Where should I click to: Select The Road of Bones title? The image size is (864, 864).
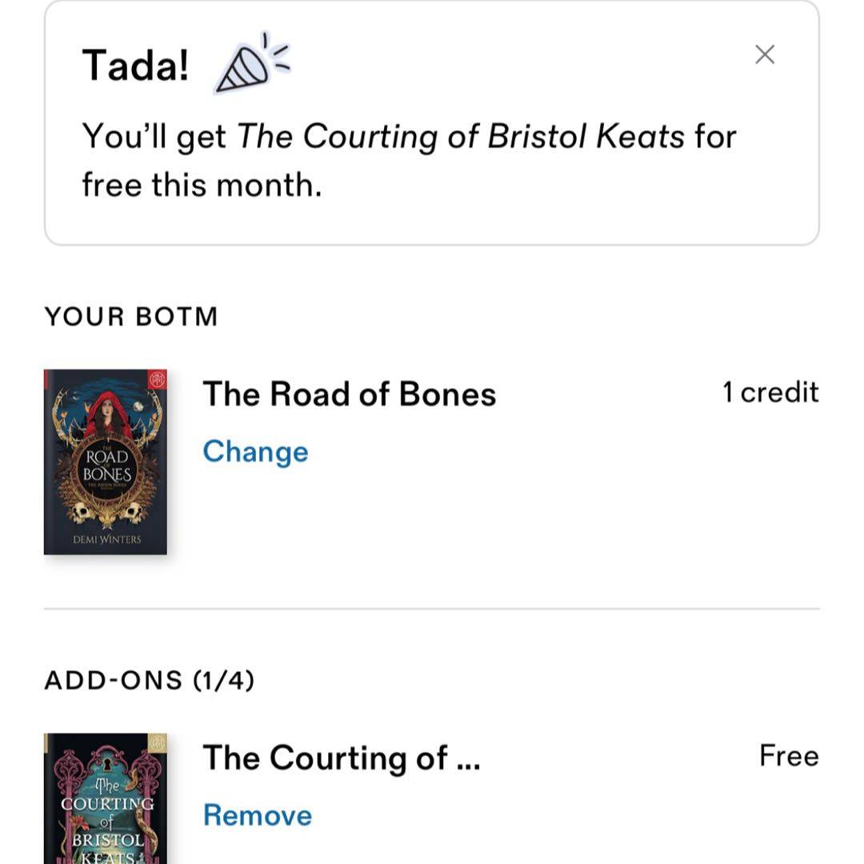point(349,394)
